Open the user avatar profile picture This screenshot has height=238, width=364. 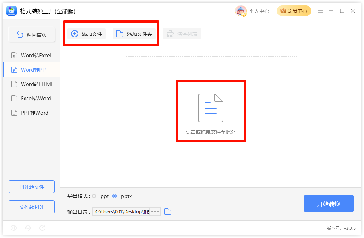241,11
